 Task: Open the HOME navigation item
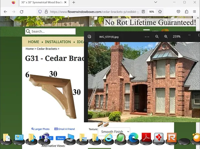click(34, 42)
